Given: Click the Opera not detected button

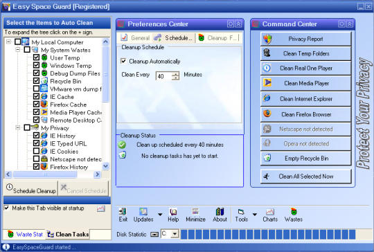Looking at the screenshot, I should tap(306, 144).
